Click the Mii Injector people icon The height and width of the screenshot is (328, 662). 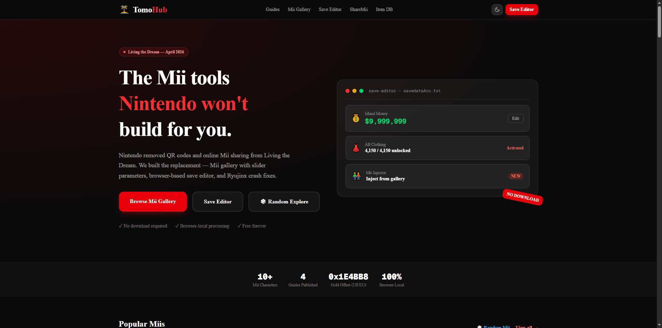click(357, 176)
